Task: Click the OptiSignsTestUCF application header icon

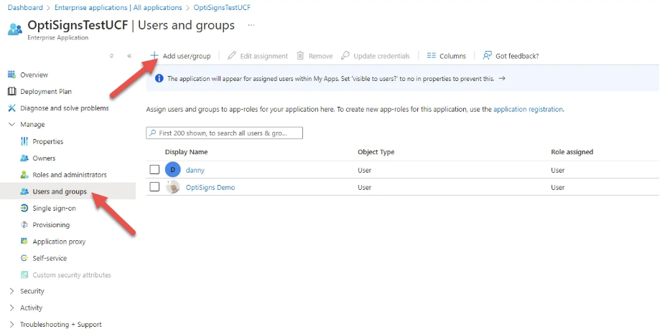Action: 15,29
